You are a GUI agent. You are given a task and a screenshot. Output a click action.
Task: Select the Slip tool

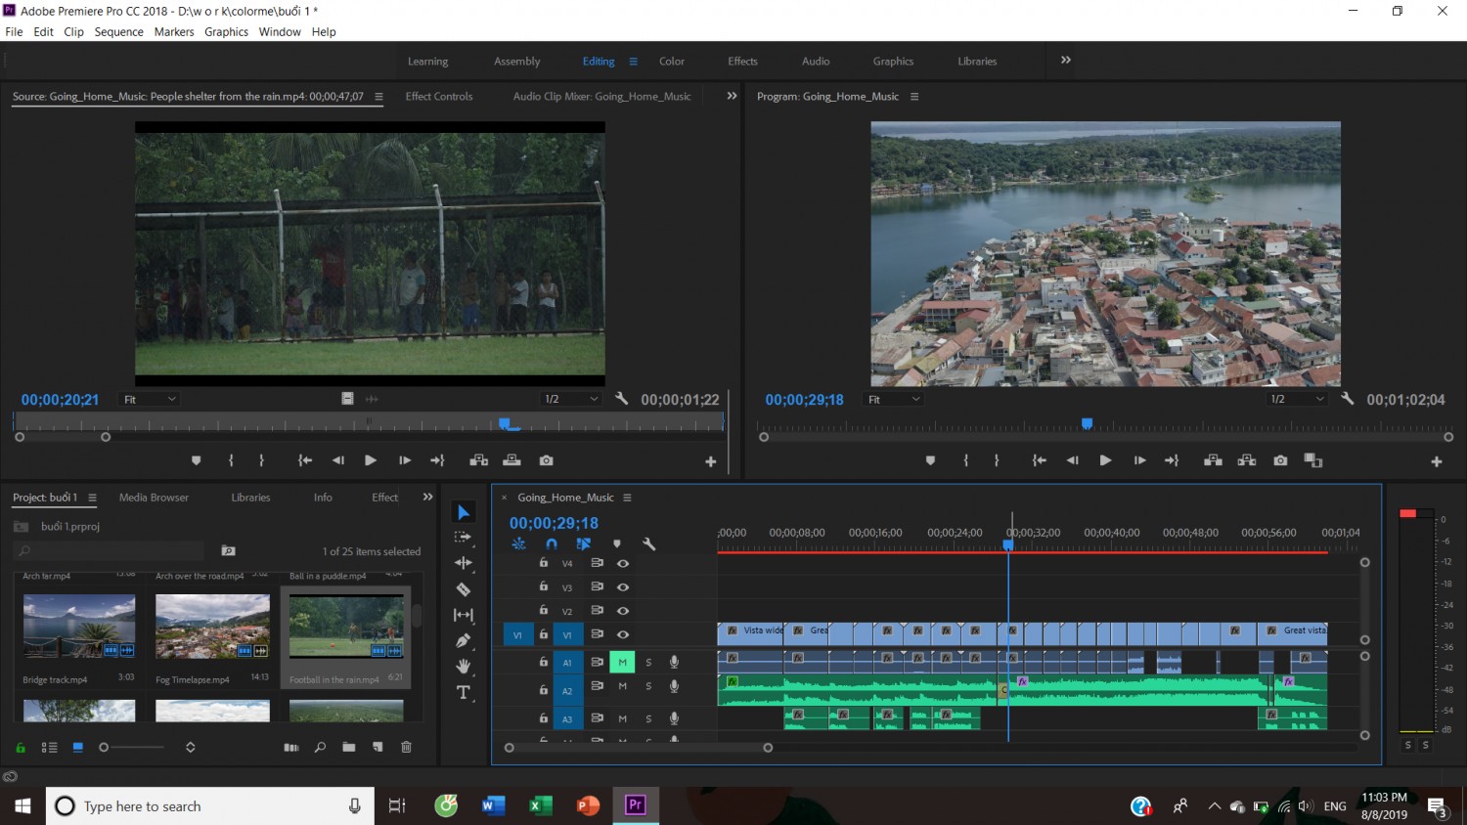tap(464, 615)
